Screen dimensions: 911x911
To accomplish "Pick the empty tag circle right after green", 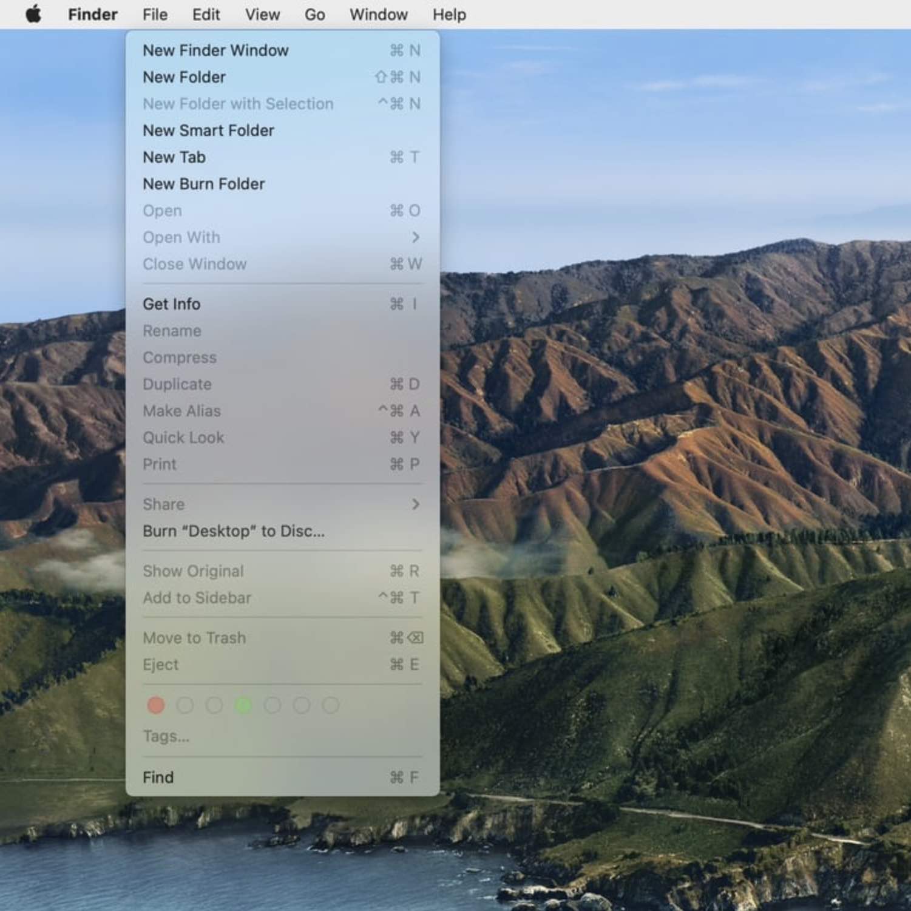I will pyautogui.click(x=273, y=705).
